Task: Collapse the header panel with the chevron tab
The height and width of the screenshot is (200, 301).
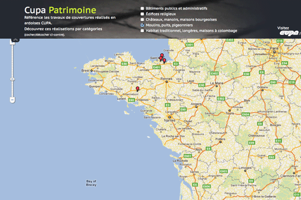Action: coord(16,40)
